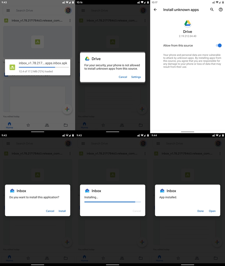The width and height of the screenshot is (225, 266).
Task: Tap Home tab behind App installed dialog
Action: [159, 258]
